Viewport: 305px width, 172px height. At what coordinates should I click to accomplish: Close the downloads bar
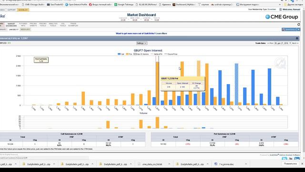click(302, 164)
